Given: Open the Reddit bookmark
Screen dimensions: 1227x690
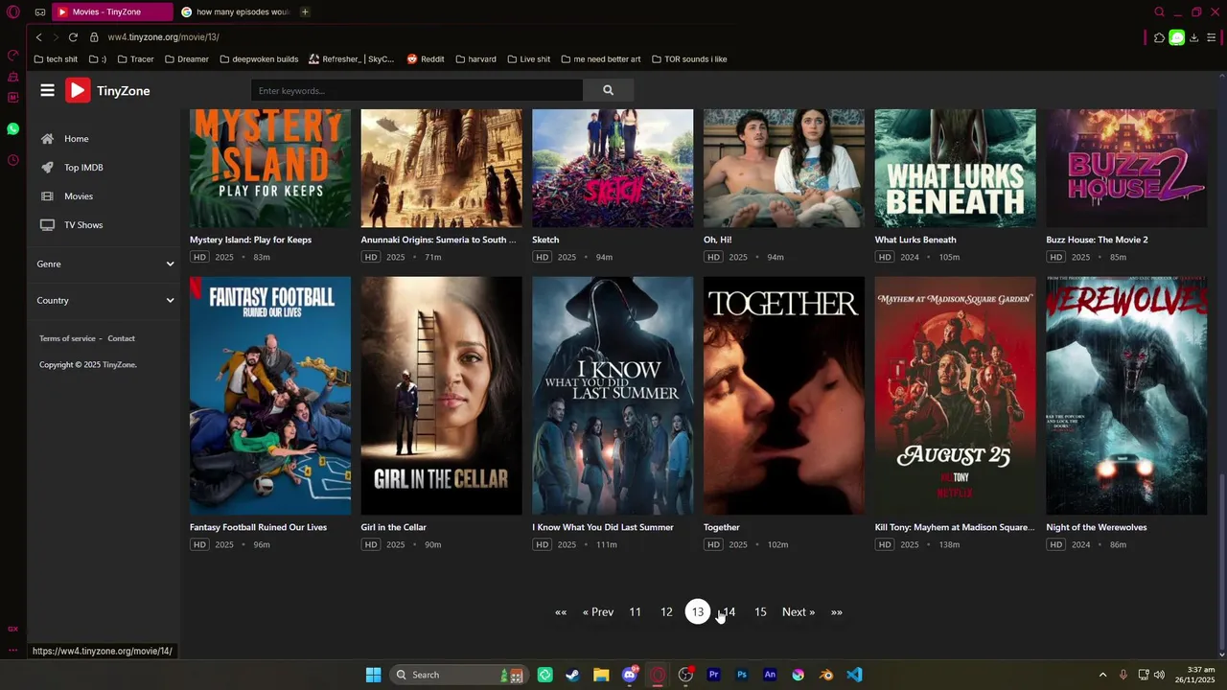Looking at the screenshot, I should 426,59.
